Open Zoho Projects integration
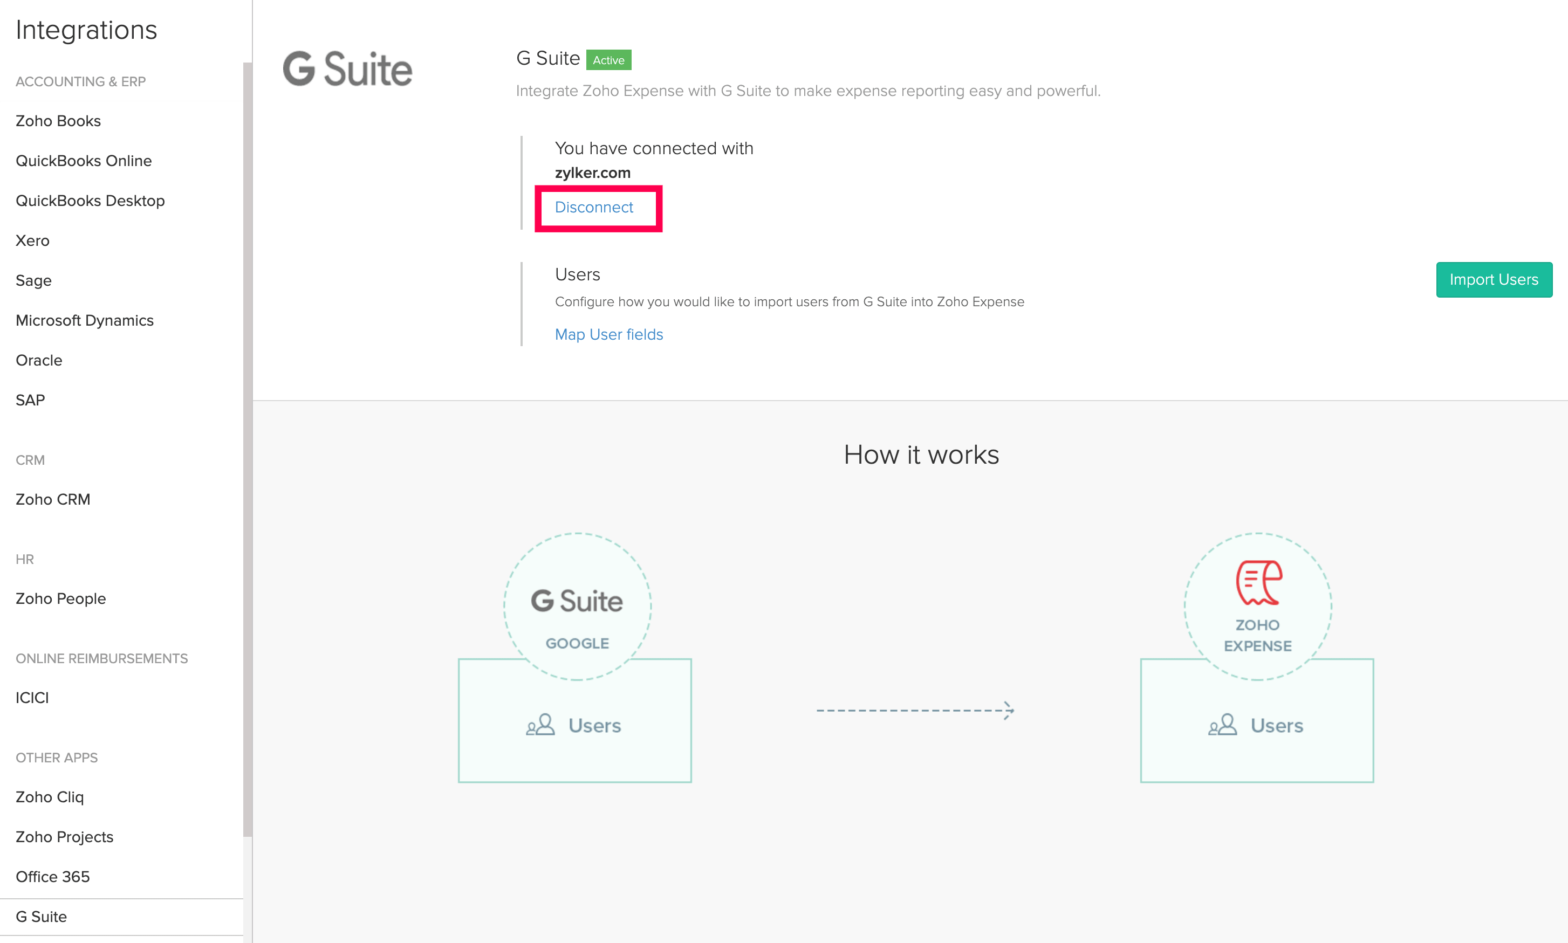This screenshot has height=943, width=1568. coord(64,837)
